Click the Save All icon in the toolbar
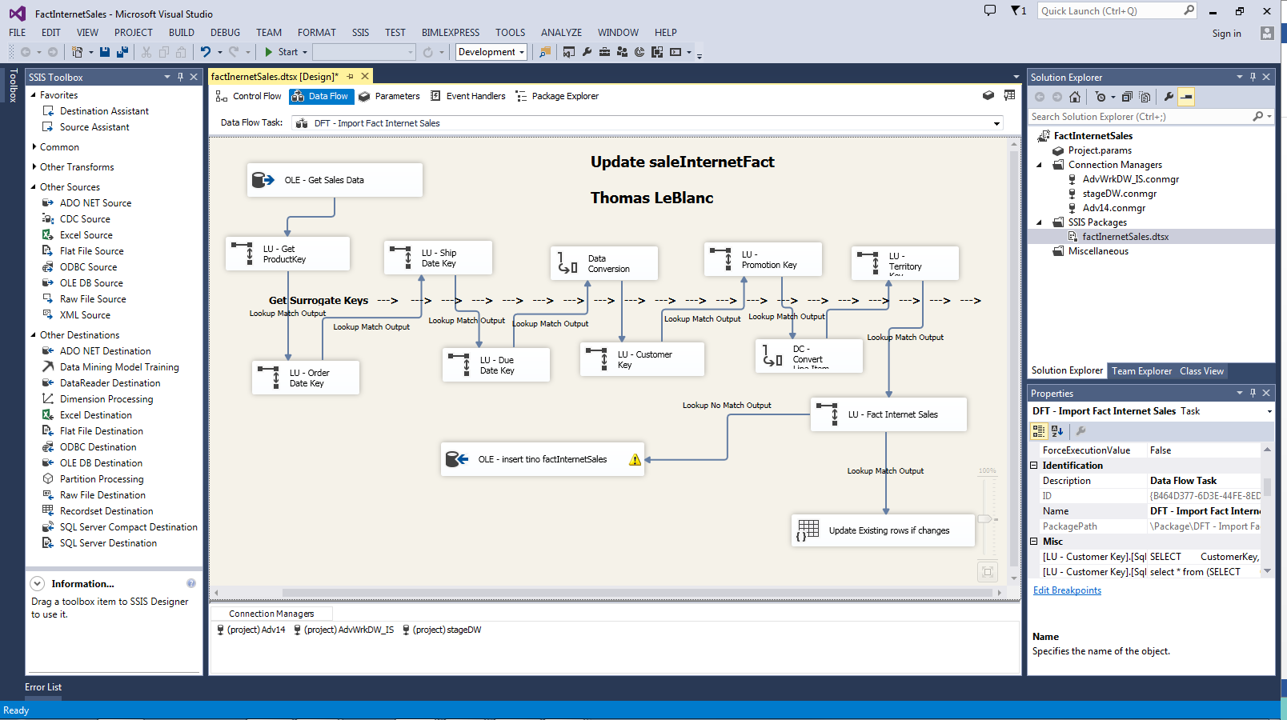The height and width of the screenshot is (720, 1287). click(x=122, y=52)
